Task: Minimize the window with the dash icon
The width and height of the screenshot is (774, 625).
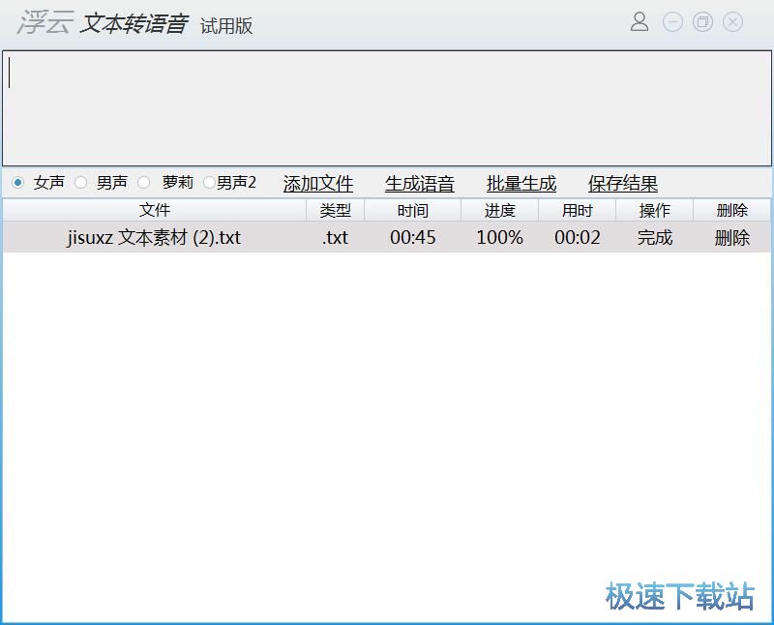Action: click(x=672, y=21)
